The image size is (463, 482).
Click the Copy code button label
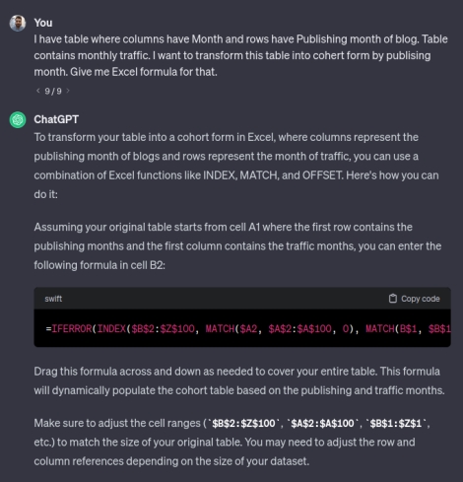[421, 299]
